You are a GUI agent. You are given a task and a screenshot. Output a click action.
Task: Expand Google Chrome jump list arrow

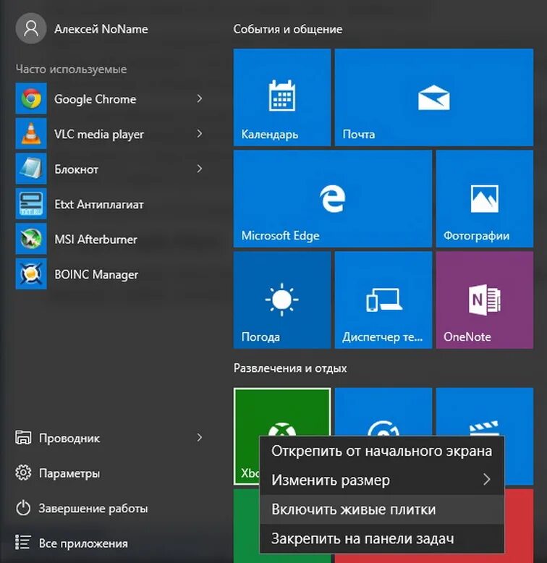tap(200, 98)
